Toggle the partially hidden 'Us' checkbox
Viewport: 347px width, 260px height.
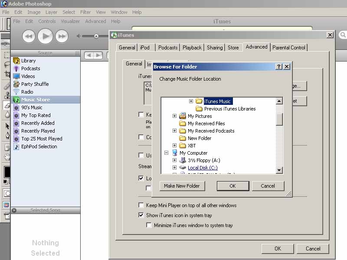(141, 155)
